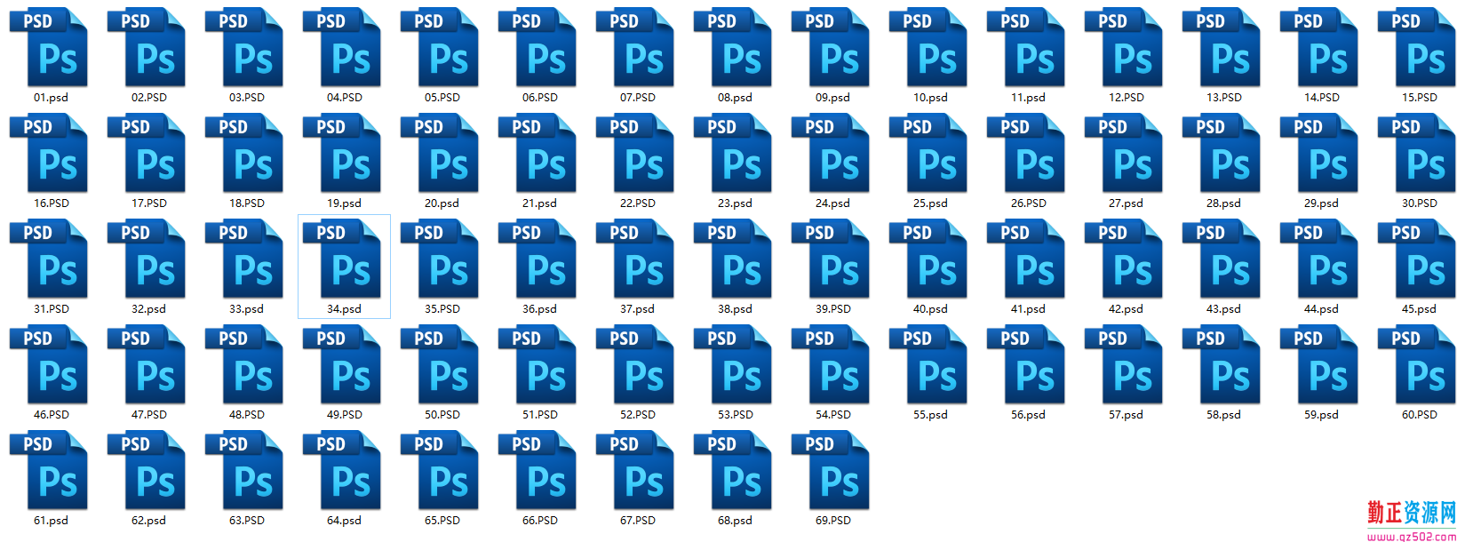Screen dimensions: 1465x542
Task: Click the label 28.psd
Action: coord(1223,203)
